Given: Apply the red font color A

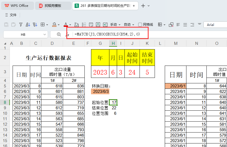Looking at the screenshot, I should pos(66,25).
